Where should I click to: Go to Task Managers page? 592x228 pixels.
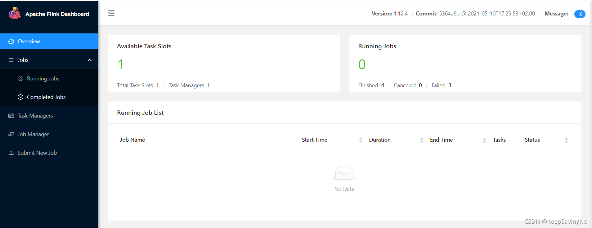point(49,116)
